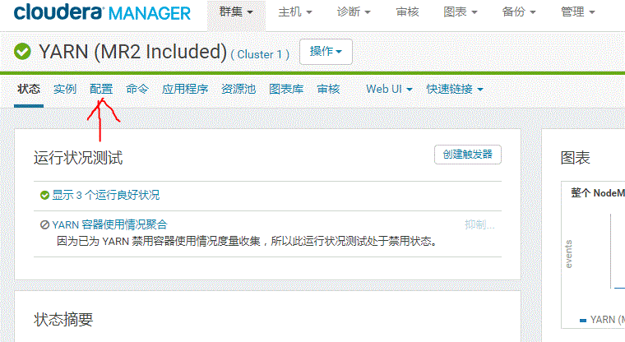Click the 状态摘要 heading

point(63,320)
